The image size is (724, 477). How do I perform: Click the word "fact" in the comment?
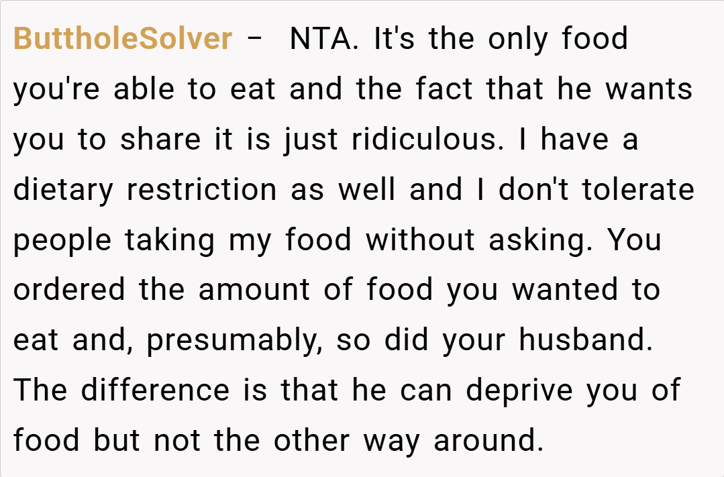(x=446, y=89)
